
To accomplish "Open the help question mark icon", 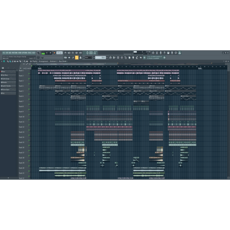I will point(164,53).
